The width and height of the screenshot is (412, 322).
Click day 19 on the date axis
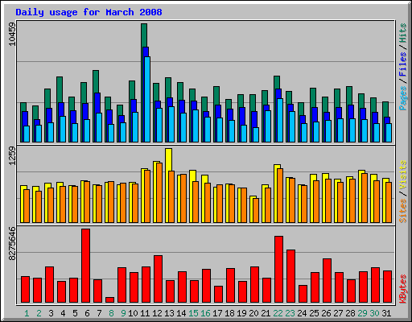tap(241, 313)
